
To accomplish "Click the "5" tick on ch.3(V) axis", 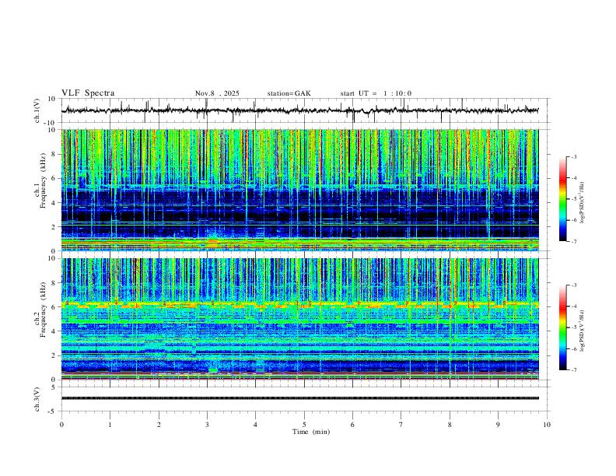I will [54, 387].
